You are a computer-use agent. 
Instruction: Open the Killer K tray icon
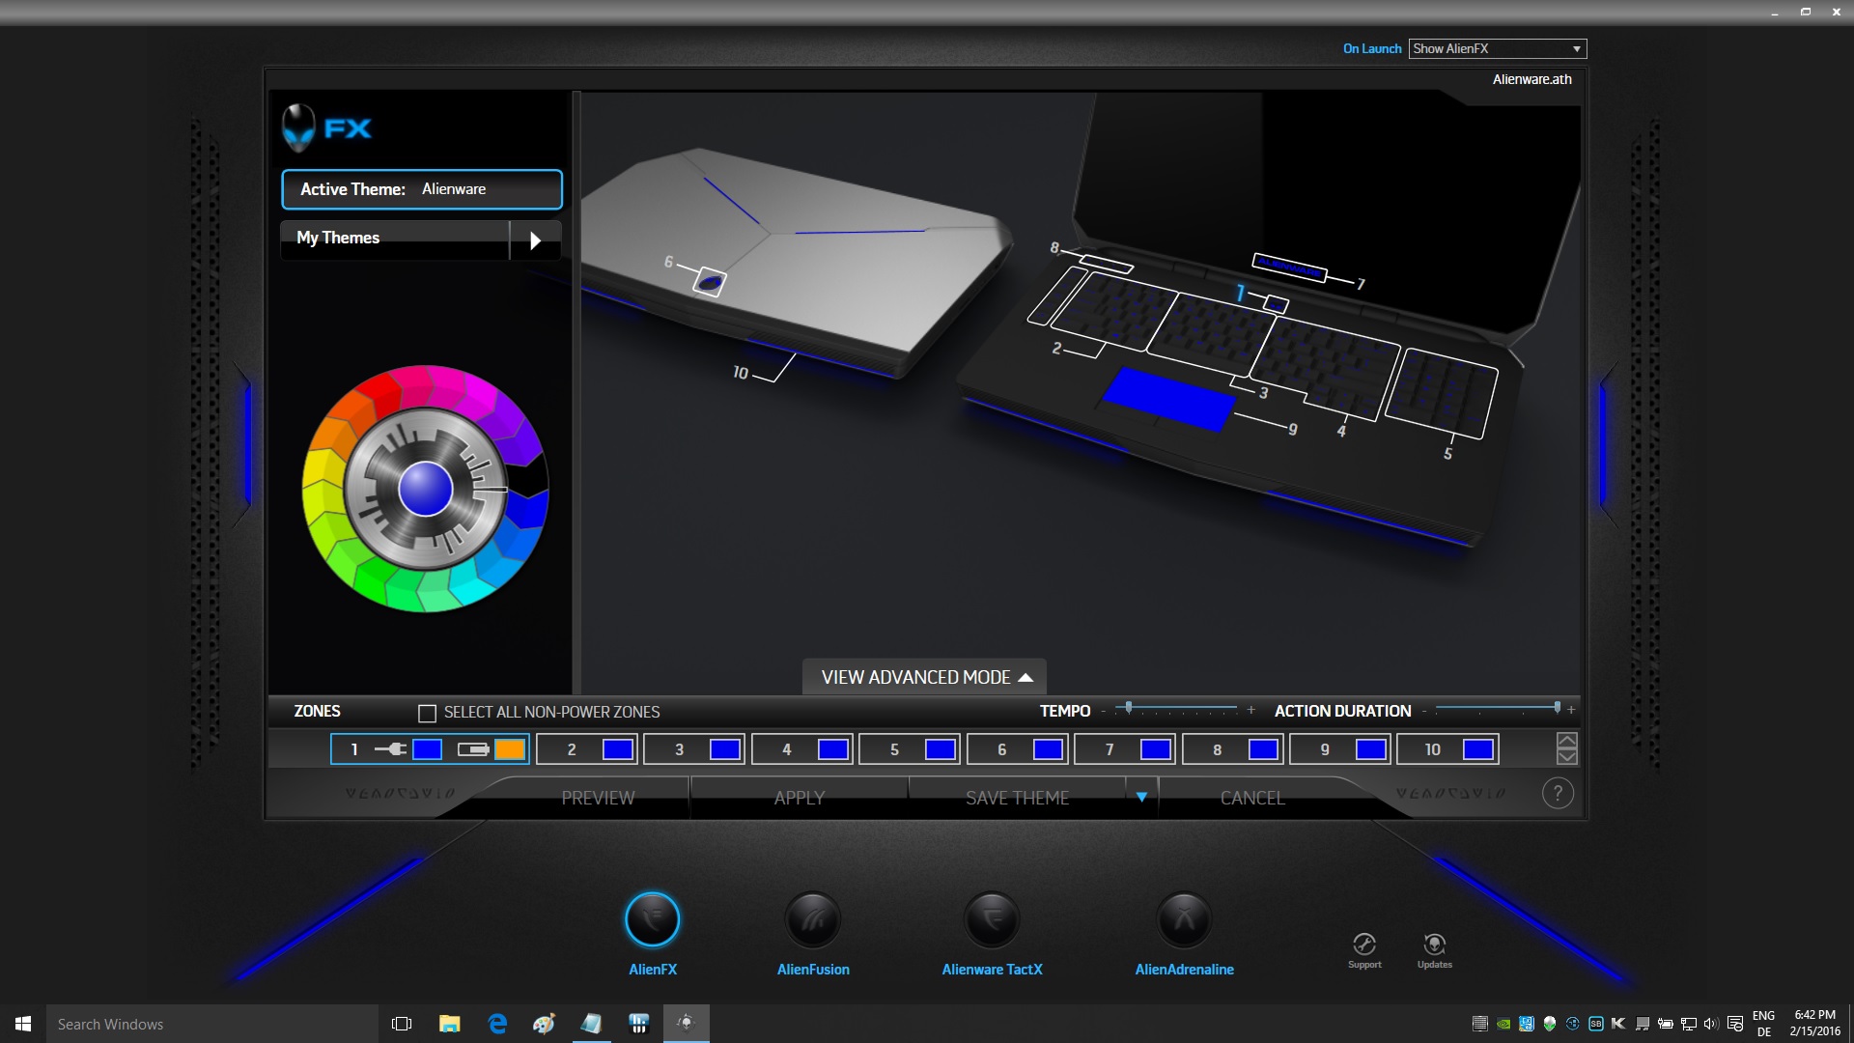(x=1618, y=1024)
